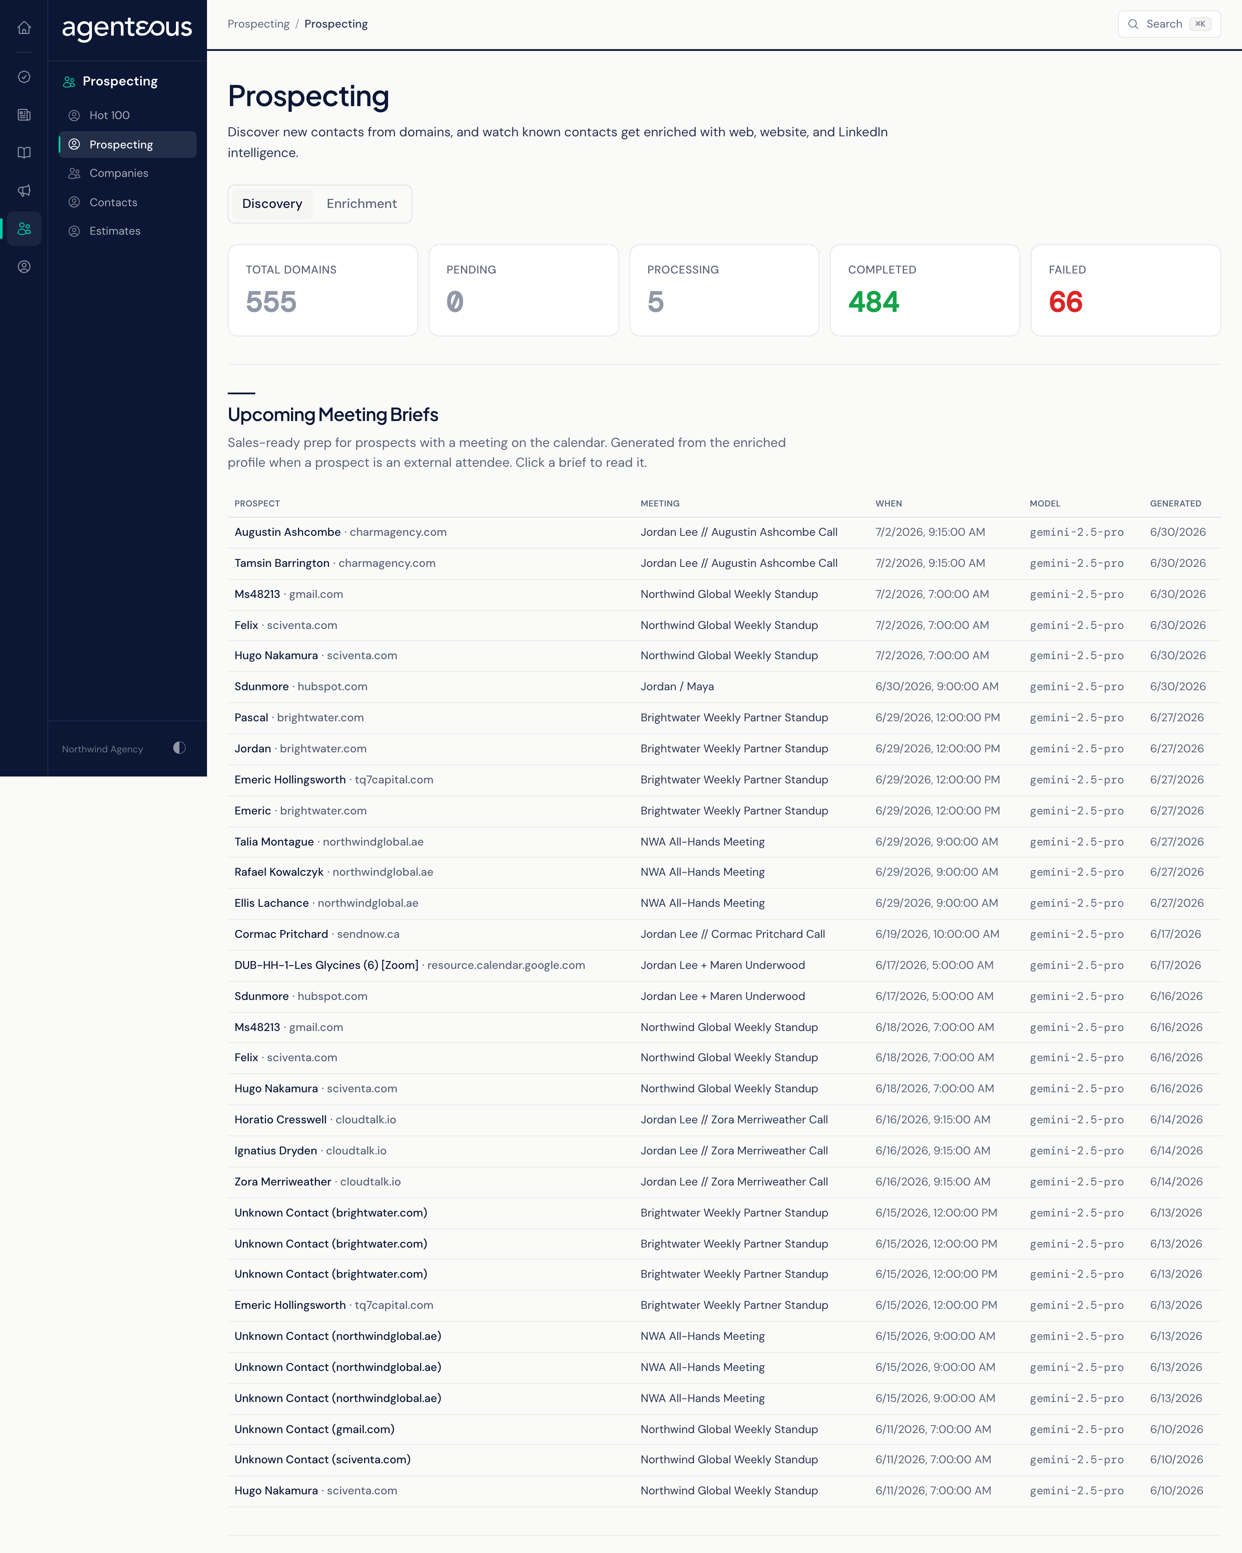Open Augustin Ashcombe brief
The height and width of the screenshot is (1553, 1242).
point(724,532)
